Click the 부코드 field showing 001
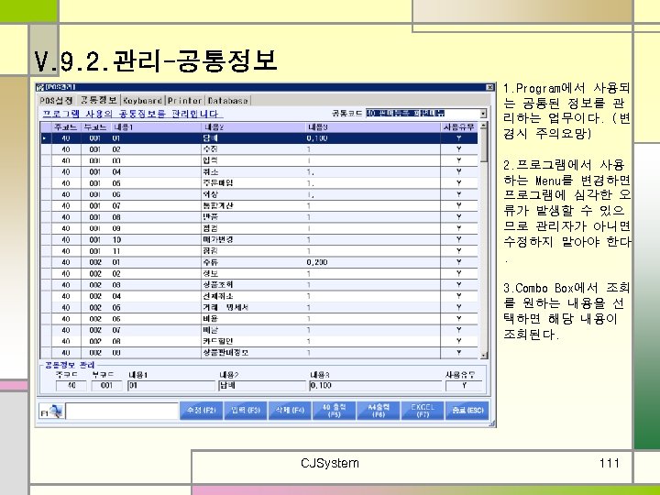The image size is (660, 495). 106,386
